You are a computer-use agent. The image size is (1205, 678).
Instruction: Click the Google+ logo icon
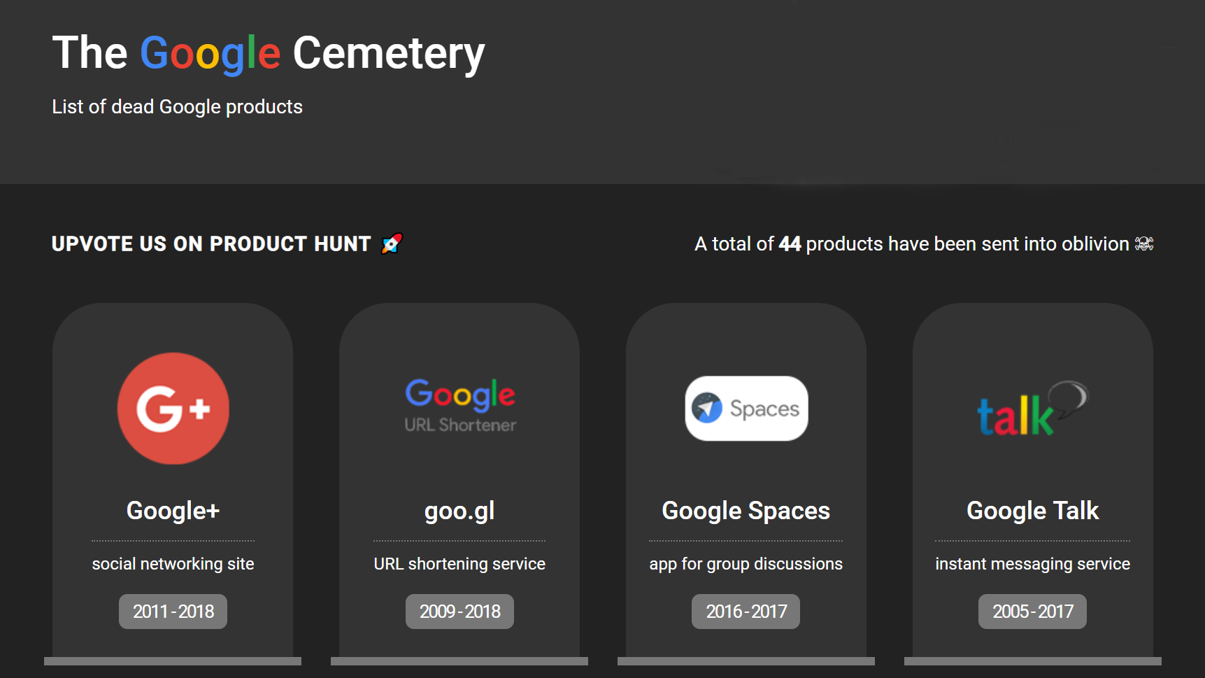[x=173, y=409]
